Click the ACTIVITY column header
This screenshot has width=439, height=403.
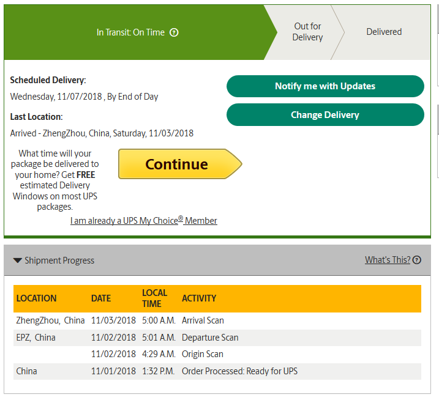click(x=199, y=298)
